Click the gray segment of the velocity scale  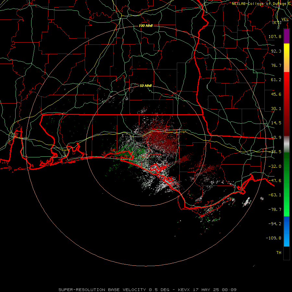[x=286, y=144]
